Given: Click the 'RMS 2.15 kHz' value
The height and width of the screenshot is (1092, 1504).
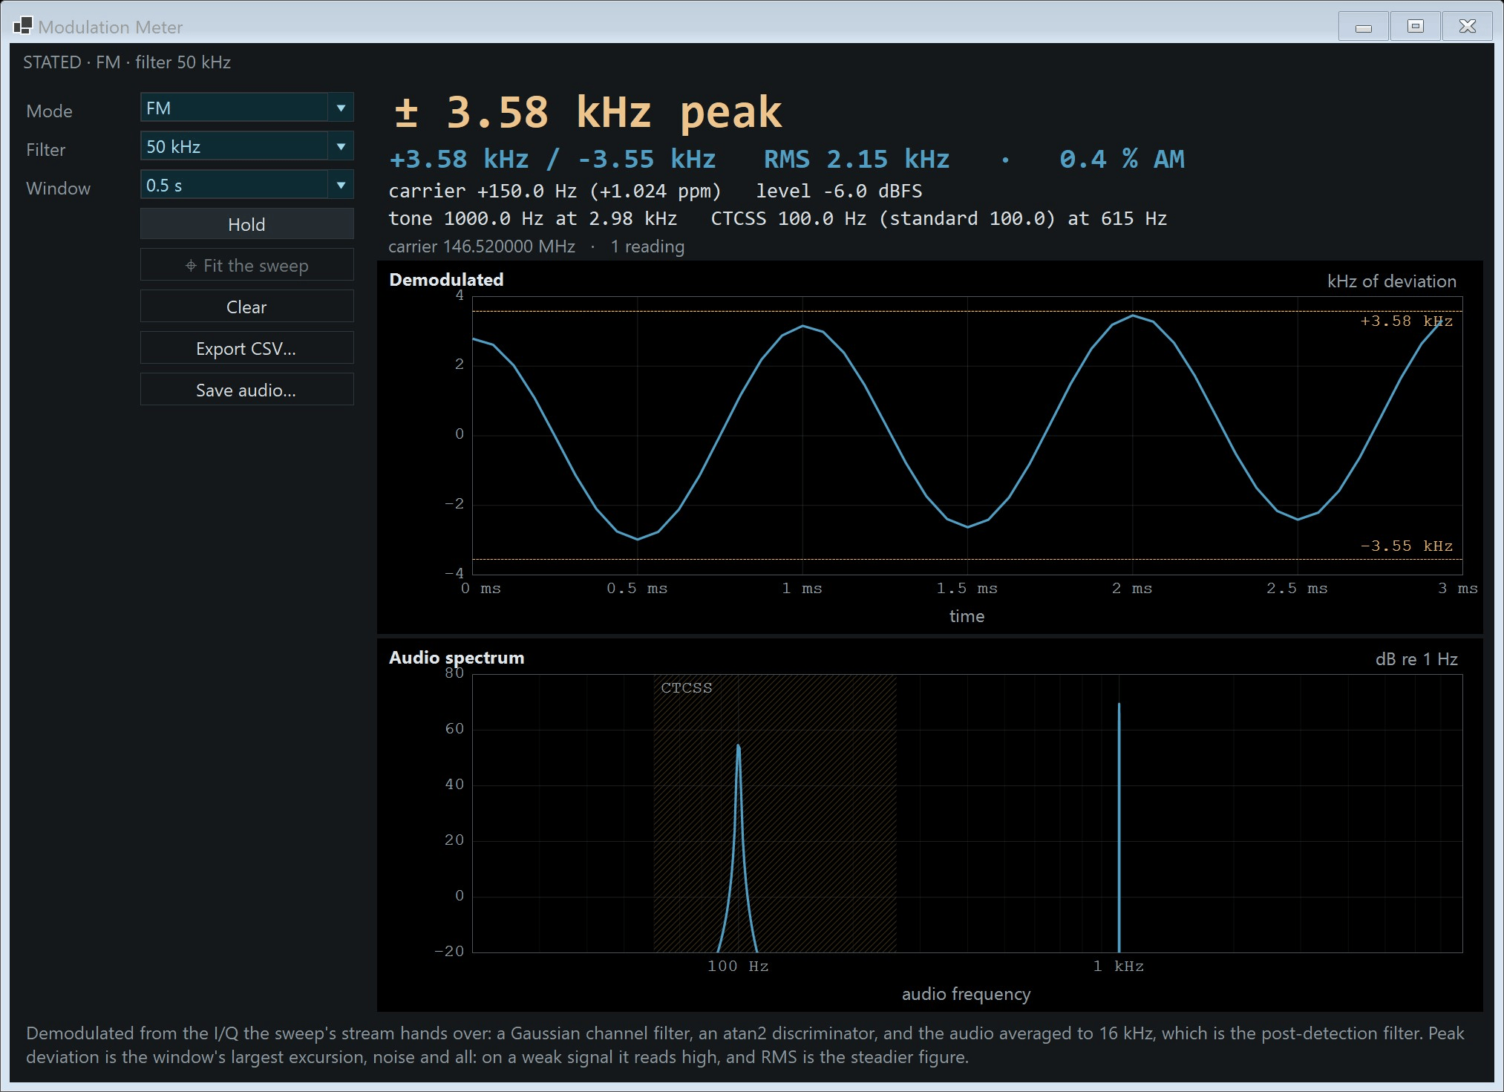Looking at the screenshot, I should click(857, 159).
